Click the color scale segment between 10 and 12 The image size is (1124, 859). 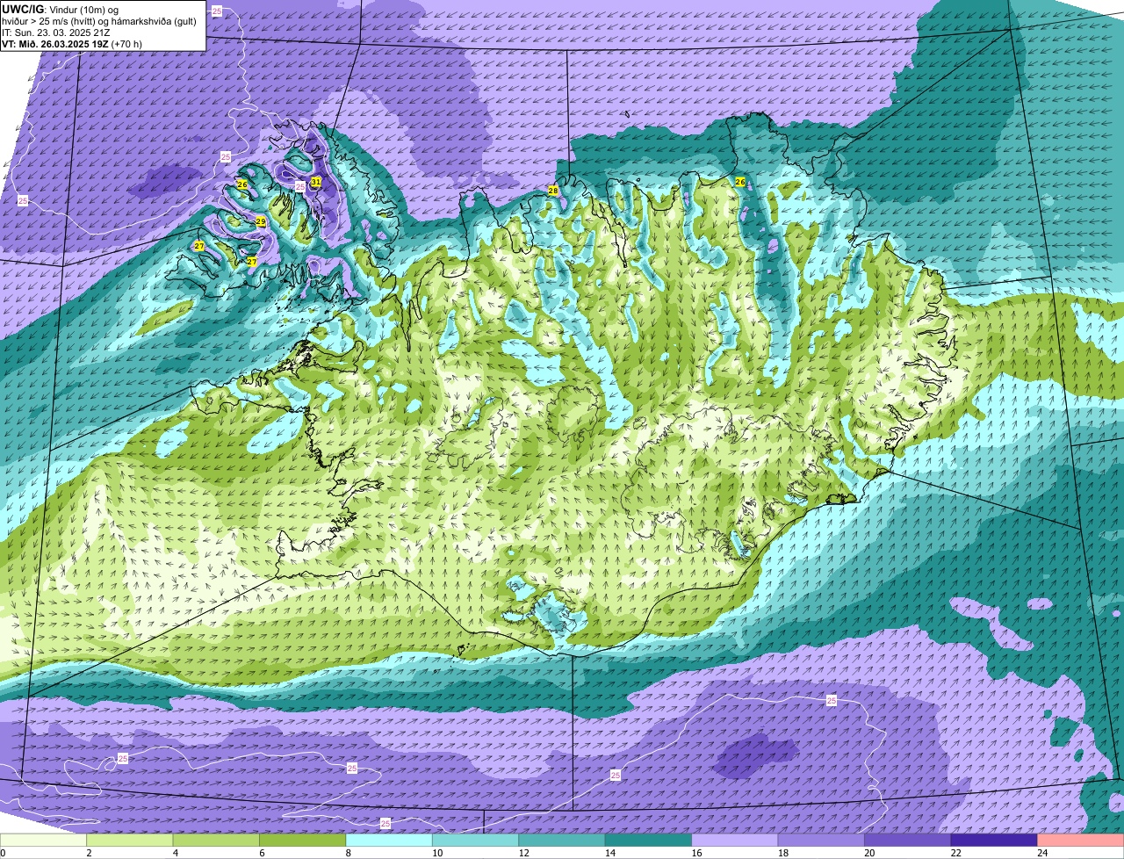pos(476,840)
